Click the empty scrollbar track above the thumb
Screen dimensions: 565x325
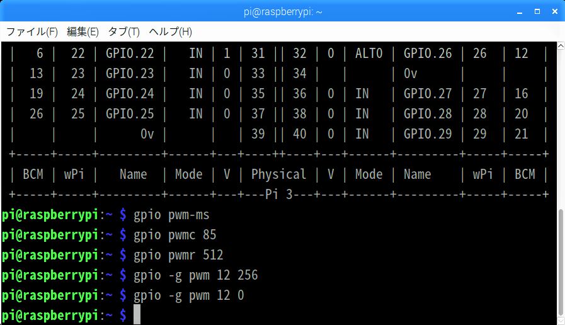pos(560,126)
